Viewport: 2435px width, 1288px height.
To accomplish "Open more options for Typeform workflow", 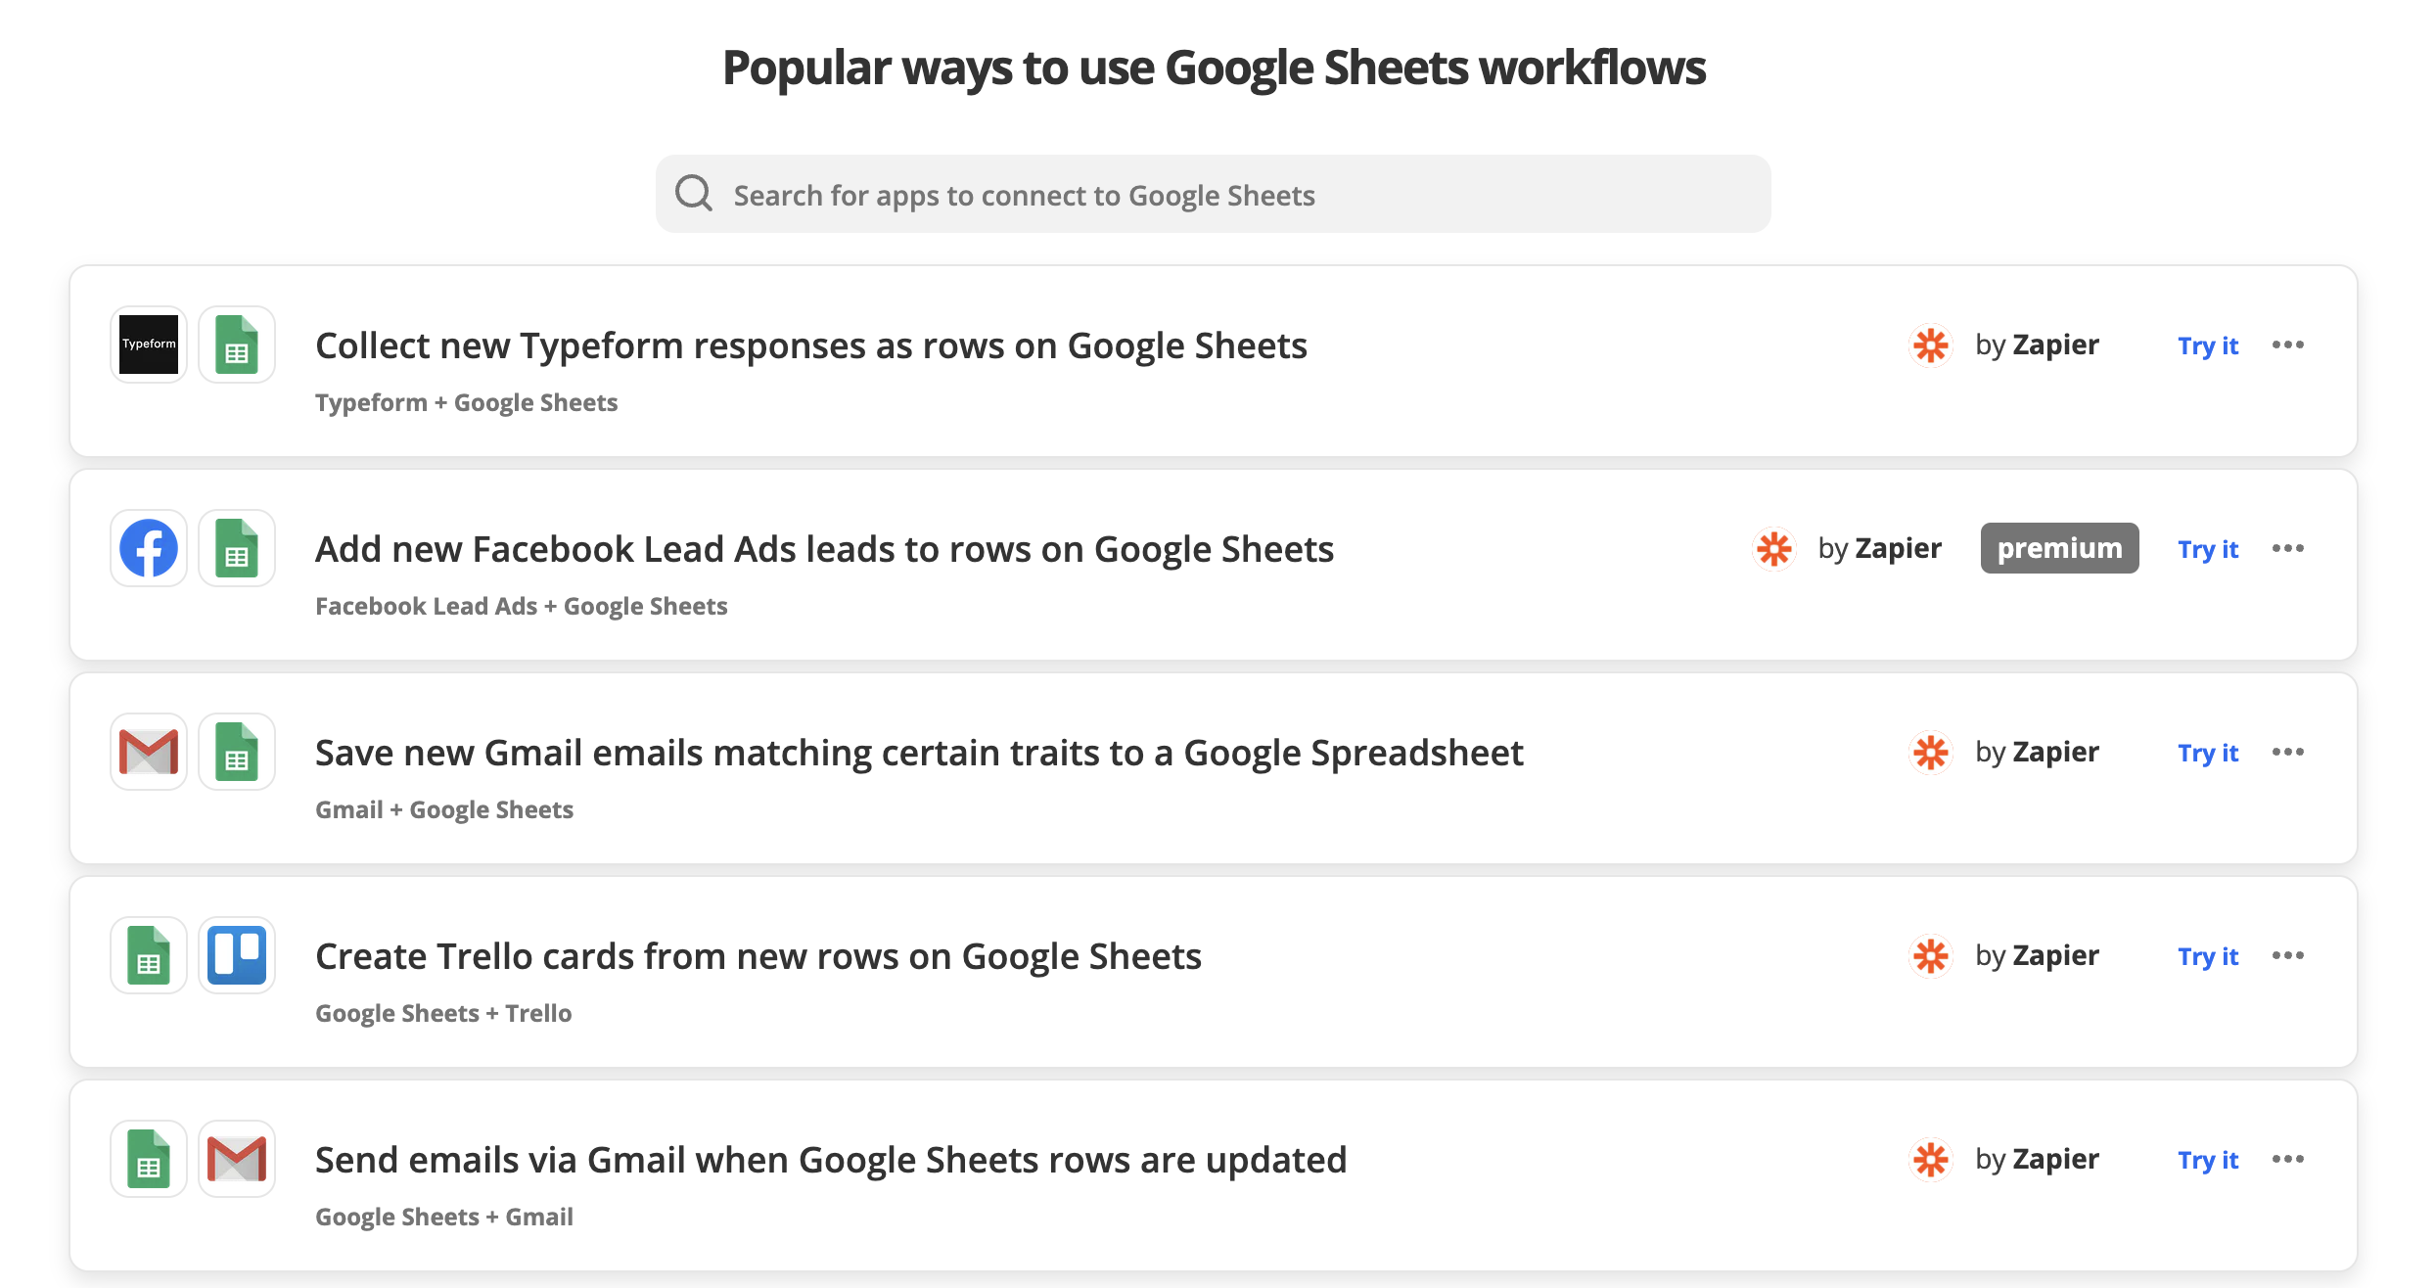I will click(2287, 345).
